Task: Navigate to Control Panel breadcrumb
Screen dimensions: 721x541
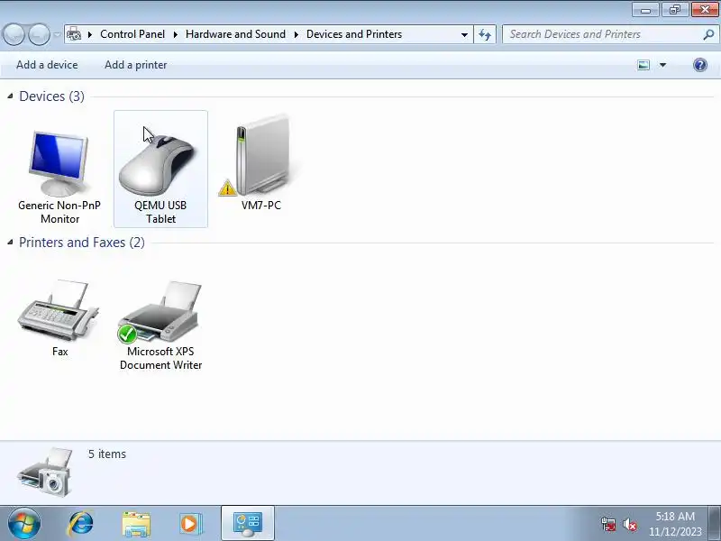Action: click(x=132, y=34)
